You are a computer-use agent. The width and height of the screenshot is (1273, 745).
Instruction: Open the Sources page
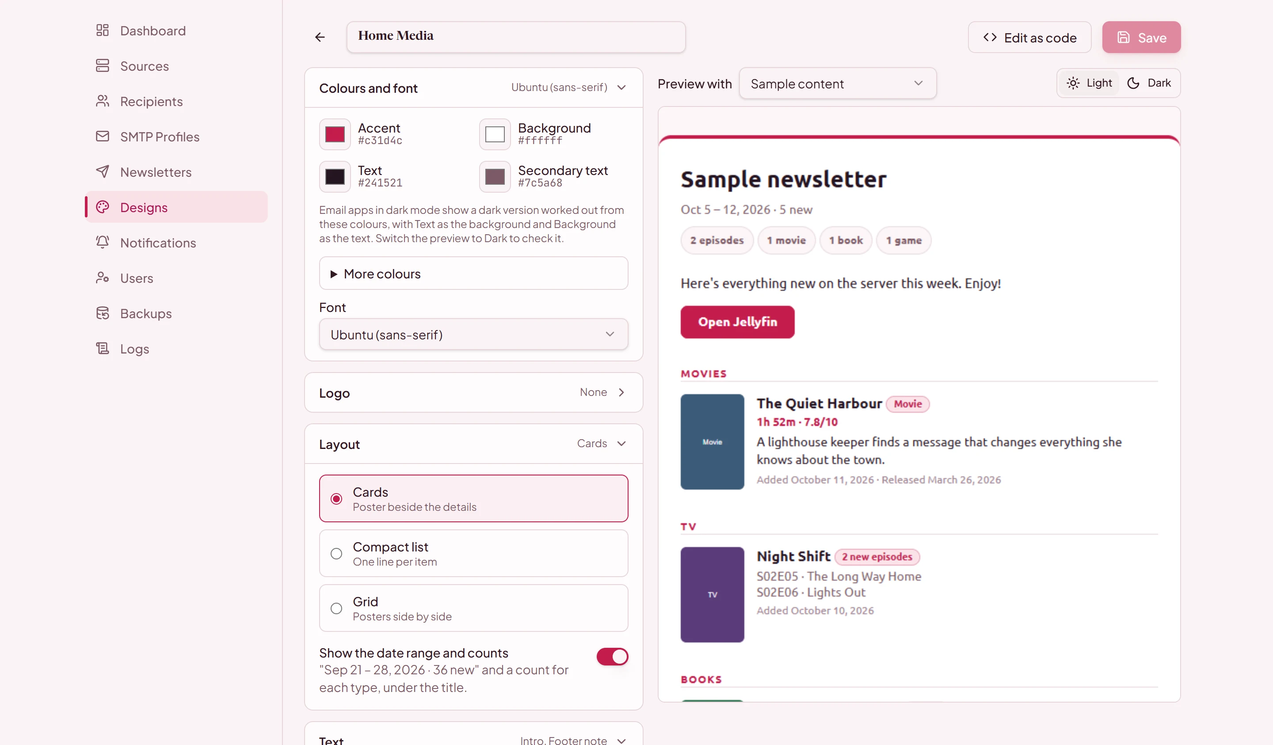(x=176, y=66)
